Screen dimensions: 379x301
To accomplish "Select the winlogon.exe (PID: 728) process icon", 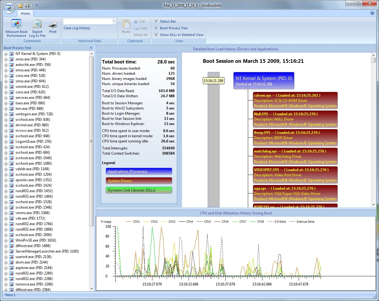I will pyautogui.click(x=12, y=114).
